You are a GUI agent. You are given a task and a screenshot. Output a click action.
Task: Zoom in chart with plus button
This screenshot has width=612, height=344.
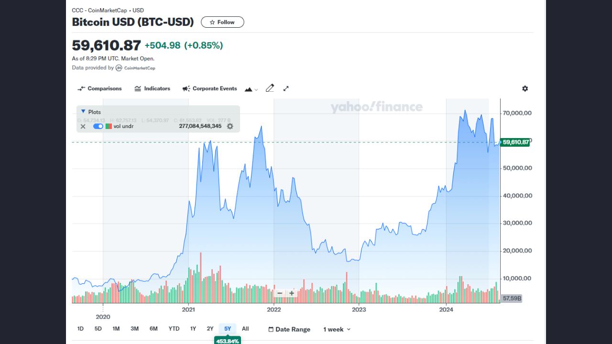coord(292,293)
